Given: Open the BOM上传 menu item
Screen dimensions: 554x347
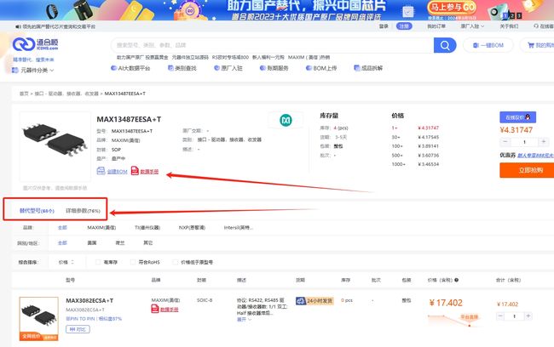Looking at the screenshot, I should tap(321, 68).
